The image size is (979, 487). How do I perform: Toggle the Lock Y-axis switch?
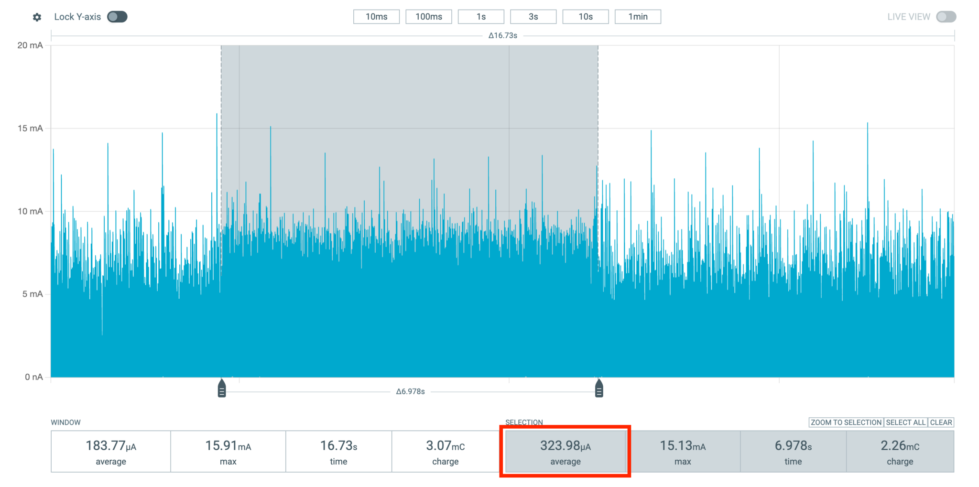coord(117,17)
